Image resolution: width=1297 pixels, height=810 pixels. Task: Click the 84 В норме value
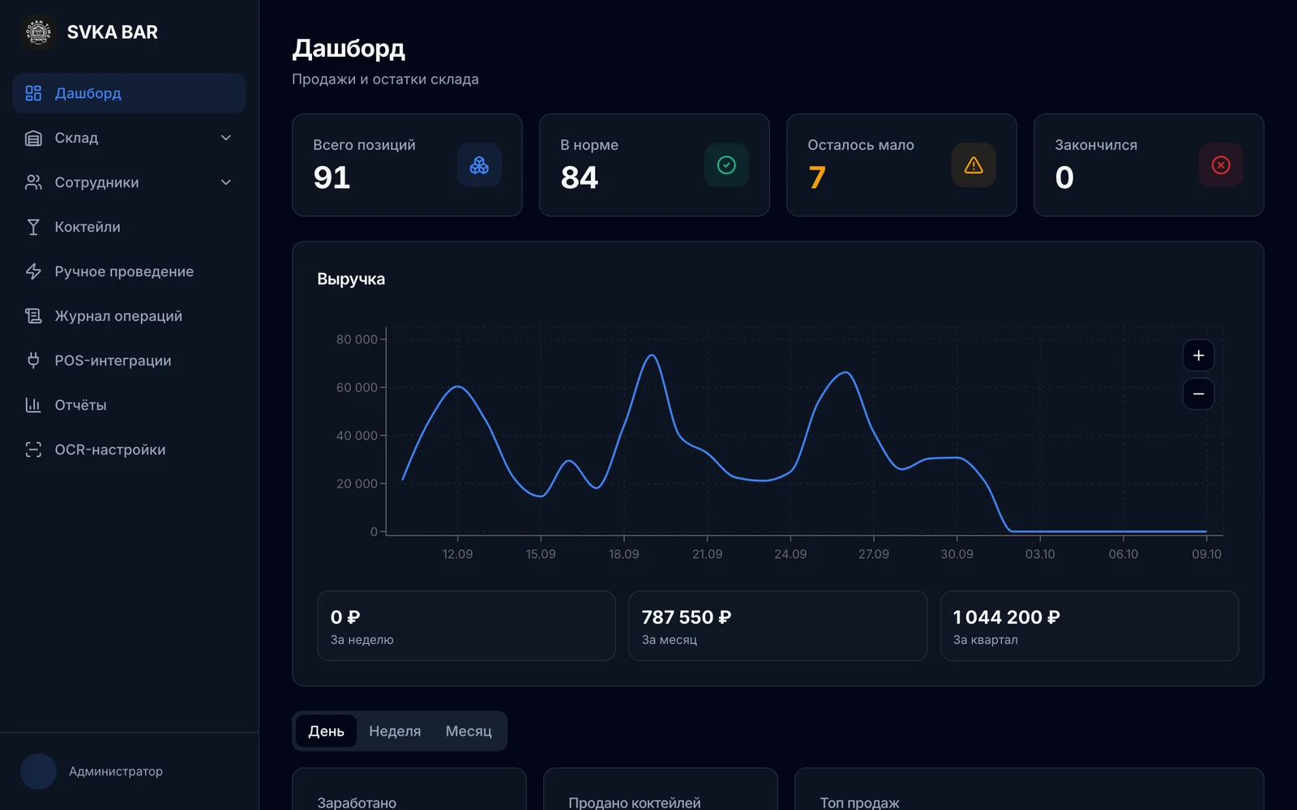click(579, 177)
